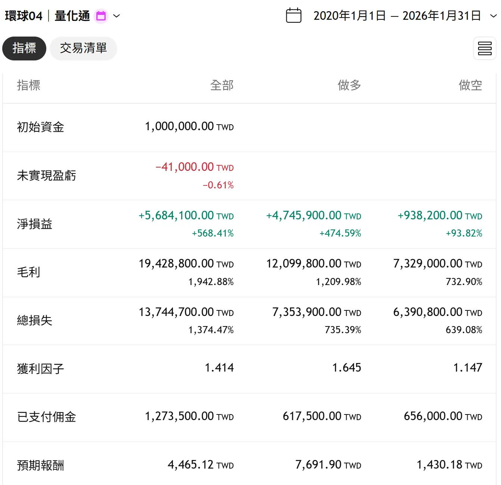Click the 全部 column header
Screen dimensions: 501x485
[x=222, y=85]
